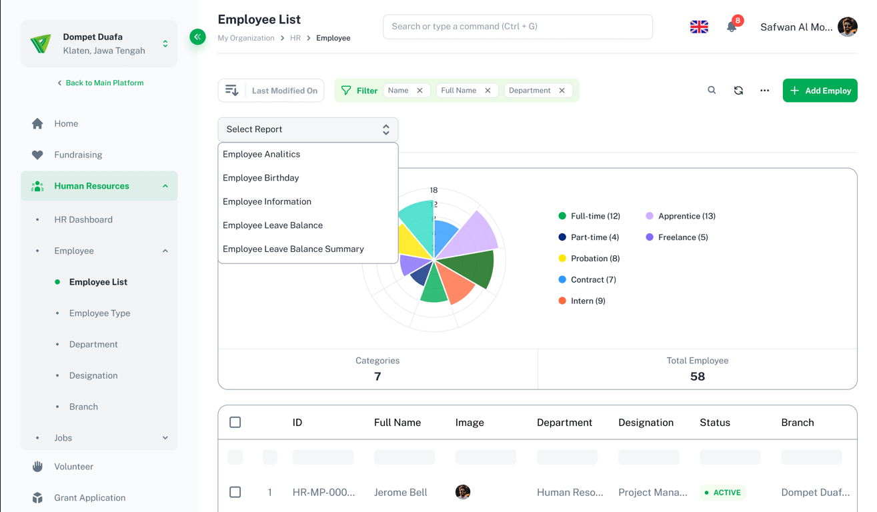Viewport: 877px width, 512px height.
Task: Click the Full-time (12) legend color dot
Action: tap(562, 216)
